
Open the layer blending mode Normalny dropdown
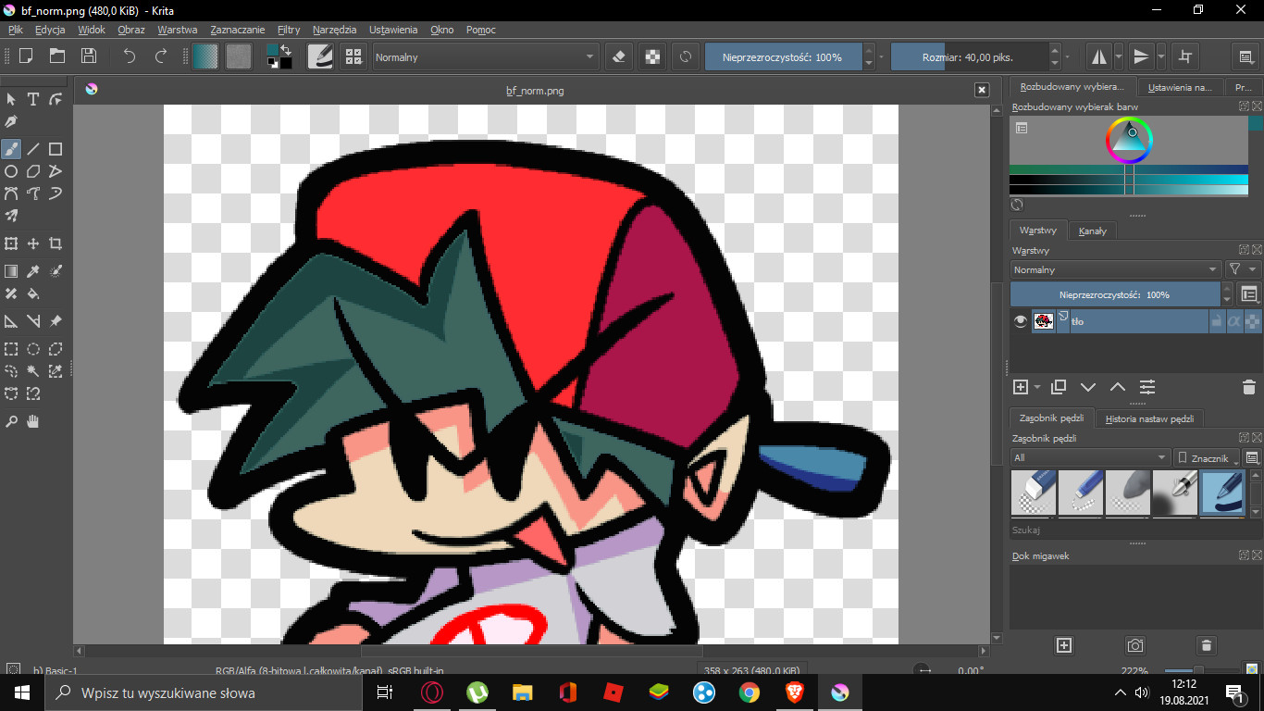tap(1115, 269)
